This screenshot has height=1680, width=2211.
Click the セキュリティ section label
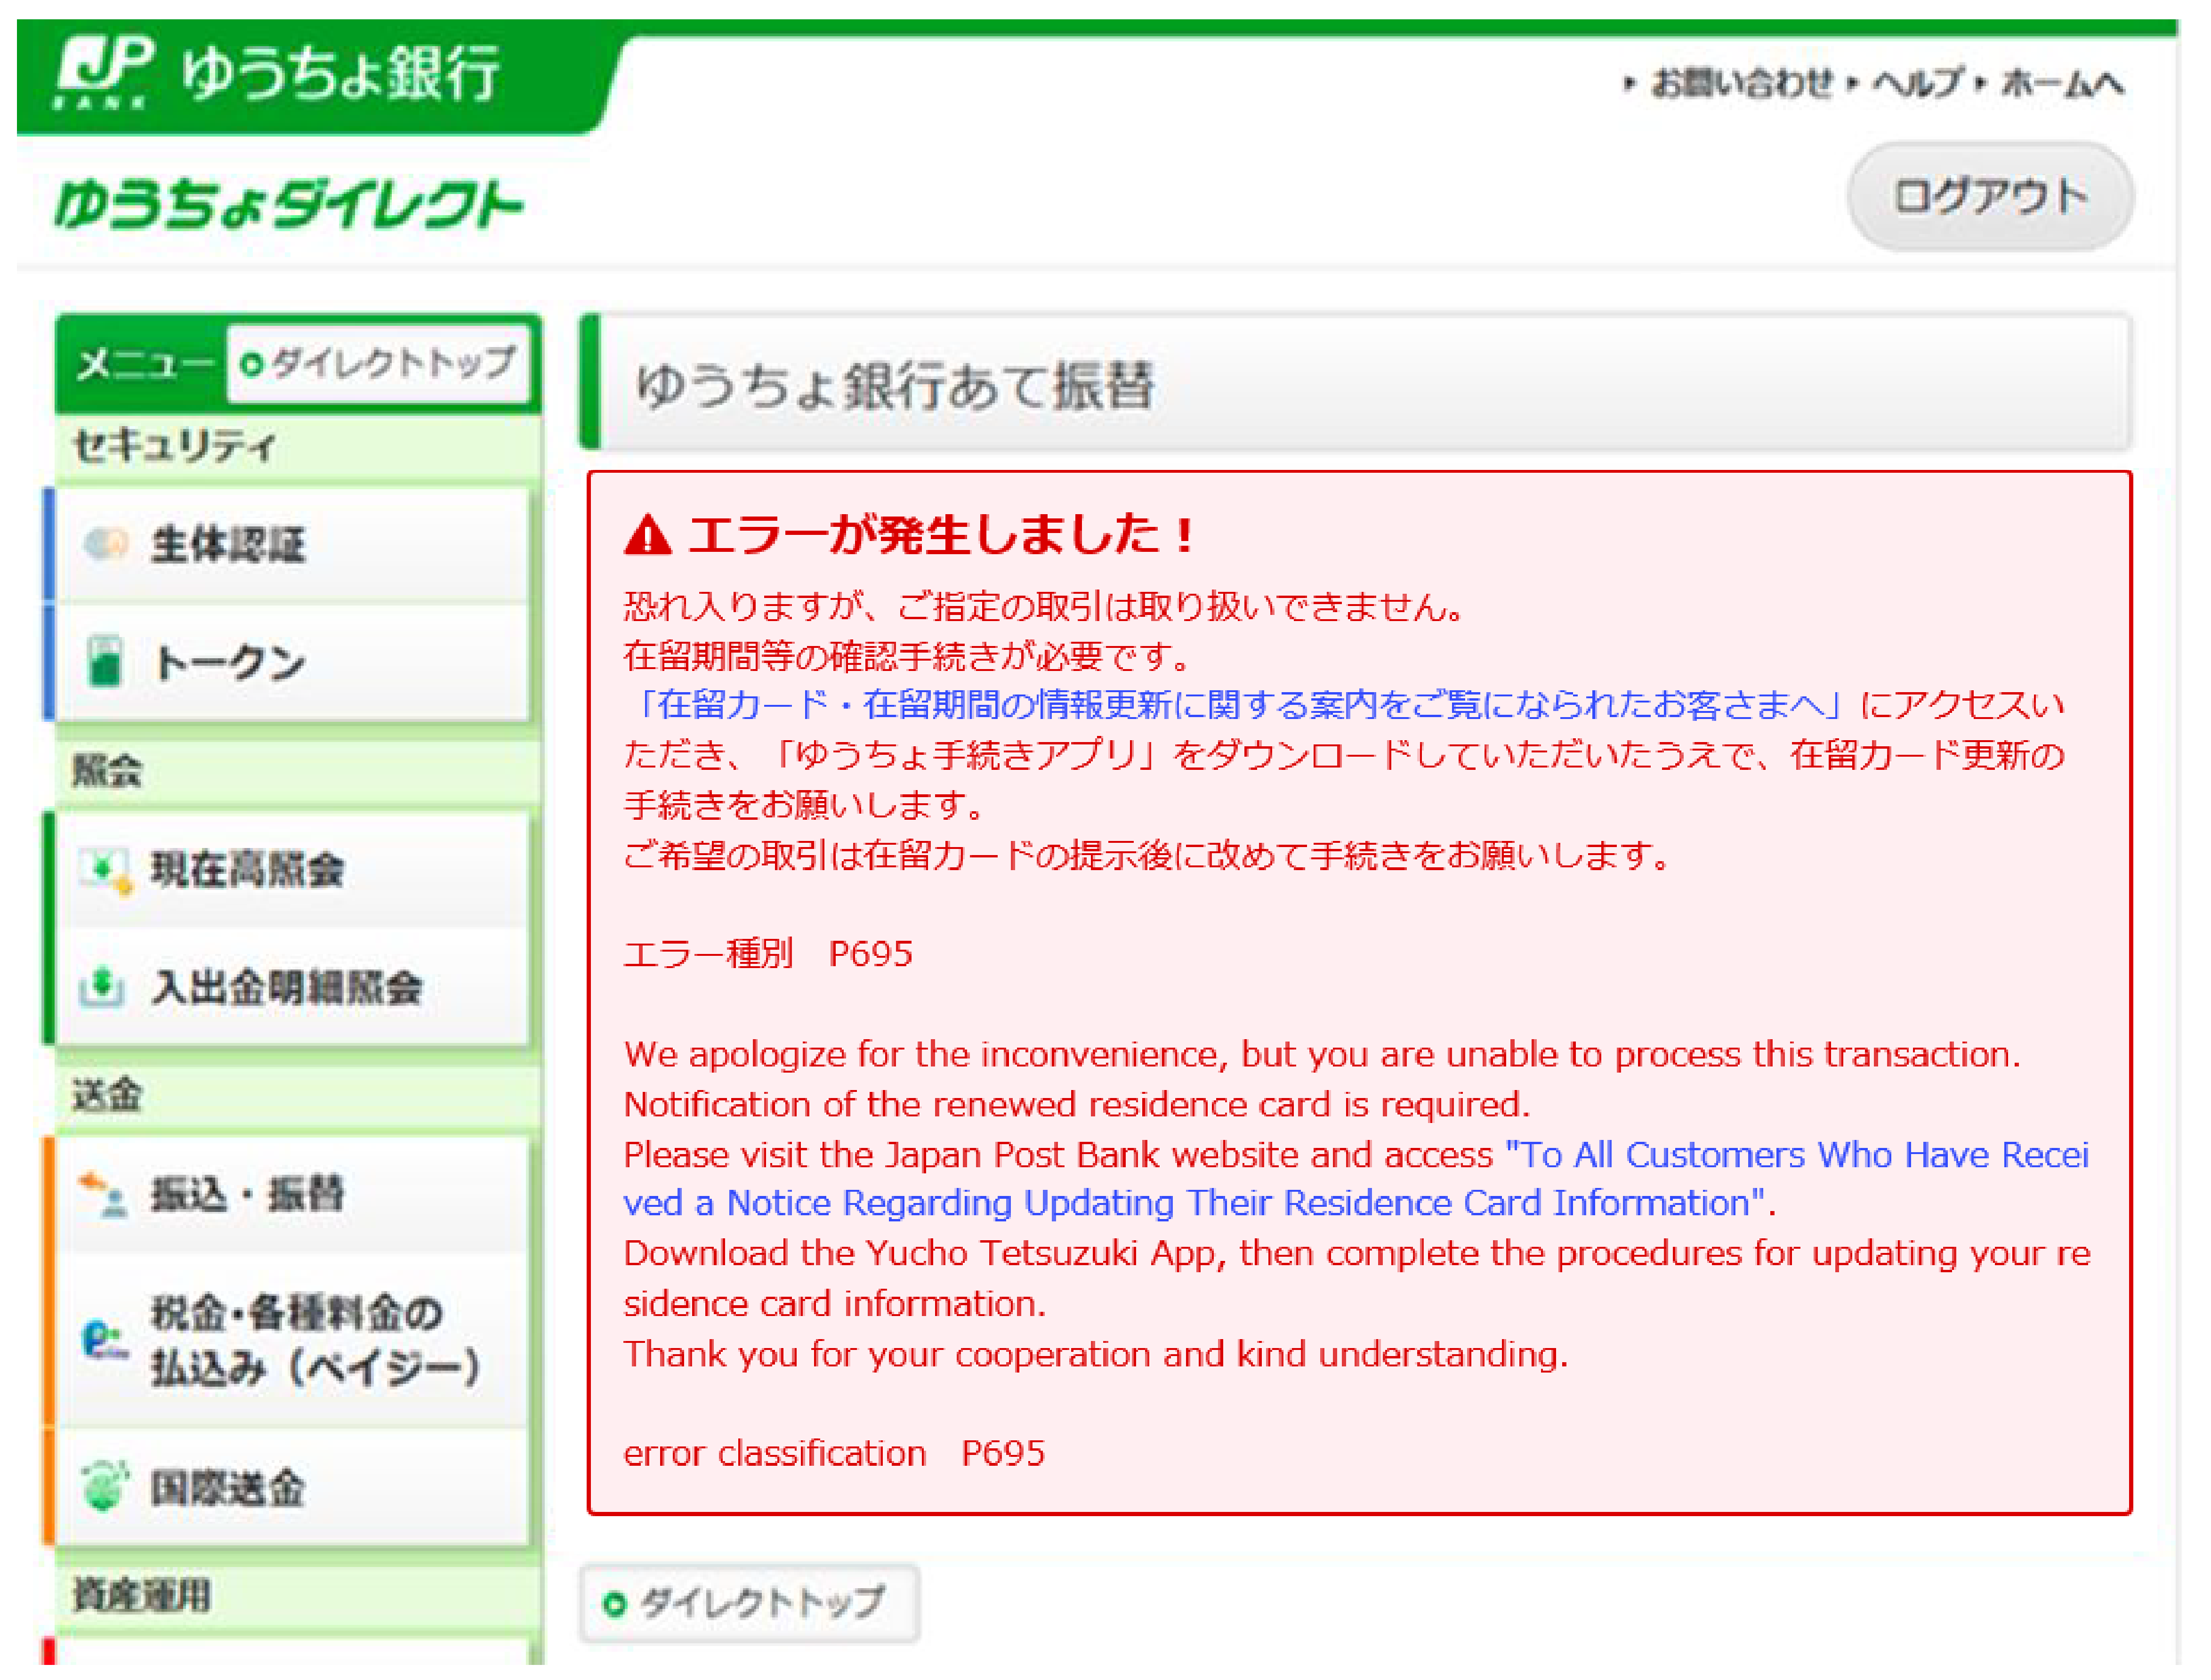click(x=174, y=446)
